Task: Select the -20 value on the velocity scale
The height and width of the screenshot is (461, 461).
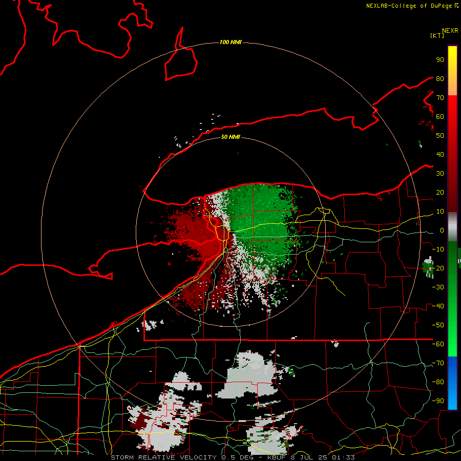Action: click(438, 268)
